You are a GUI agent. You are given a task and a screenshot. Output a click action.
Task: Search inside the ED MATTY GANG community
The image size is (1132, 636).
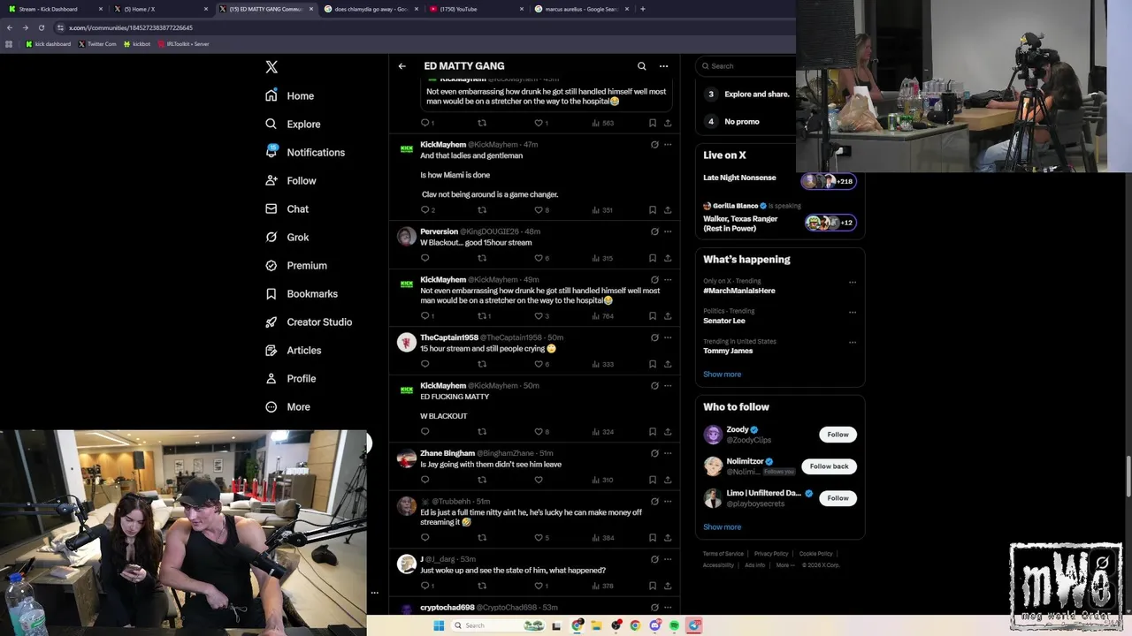[642, 66]
